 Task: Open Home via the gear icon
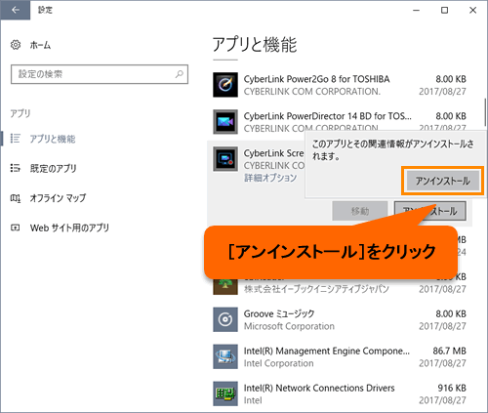coord(16,45)
